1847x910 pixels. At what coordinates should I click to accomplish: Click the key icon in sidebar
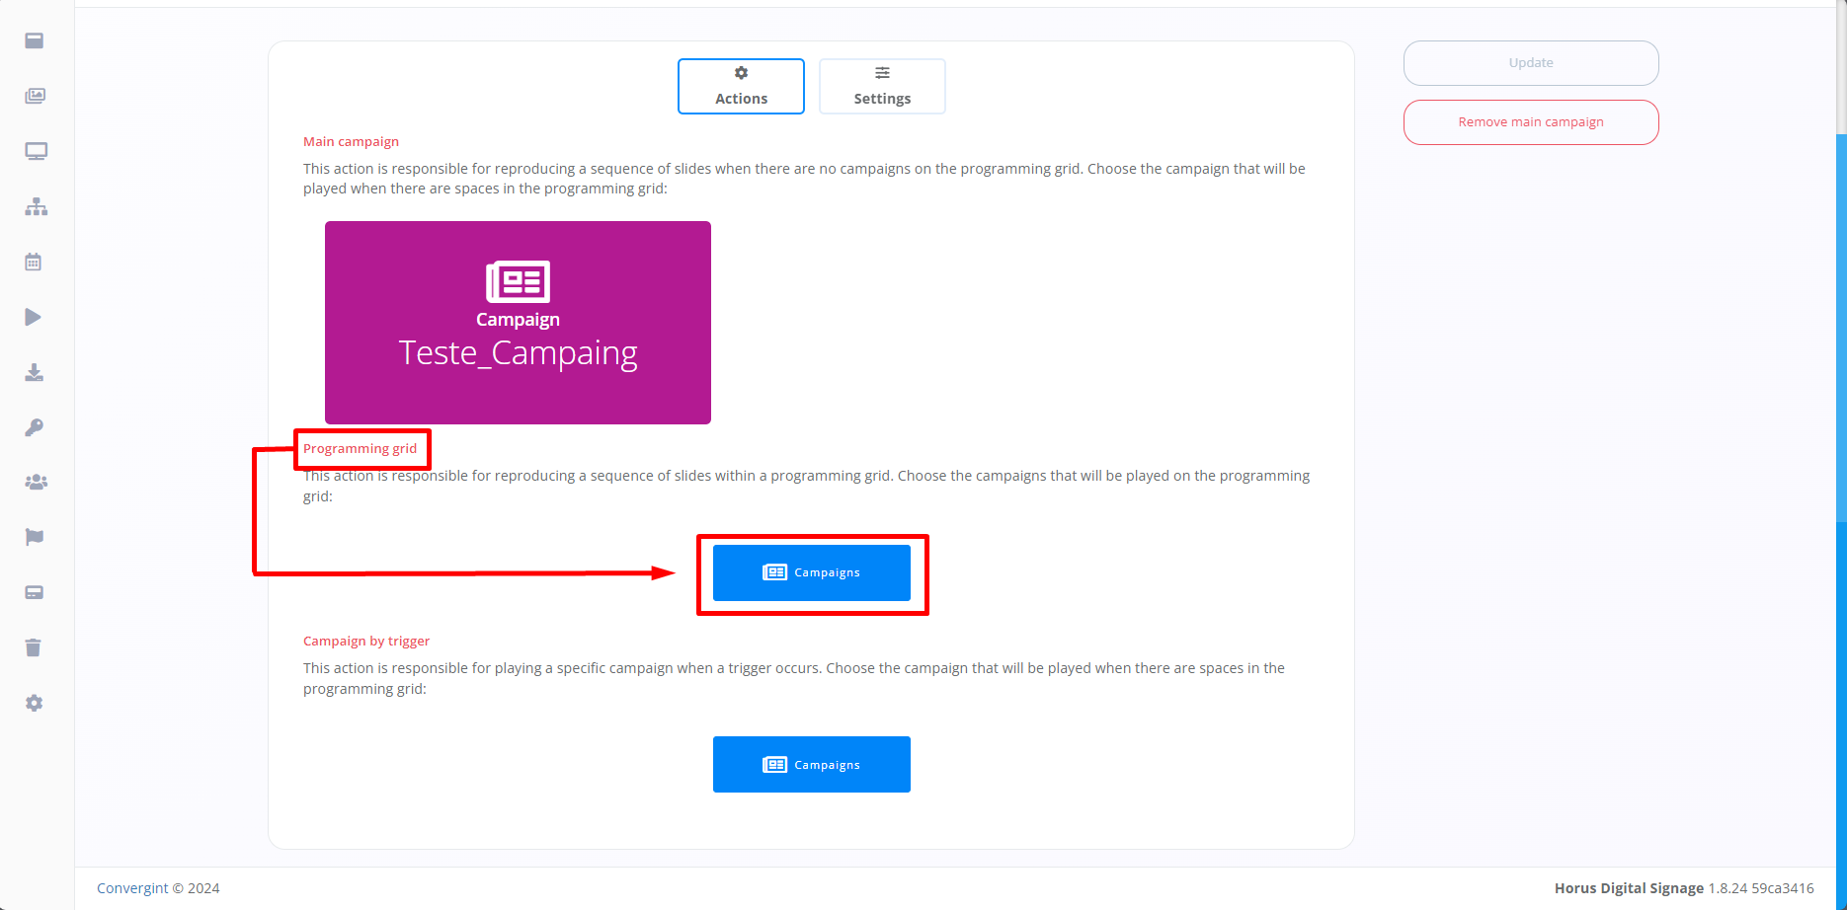click(34, 427)
